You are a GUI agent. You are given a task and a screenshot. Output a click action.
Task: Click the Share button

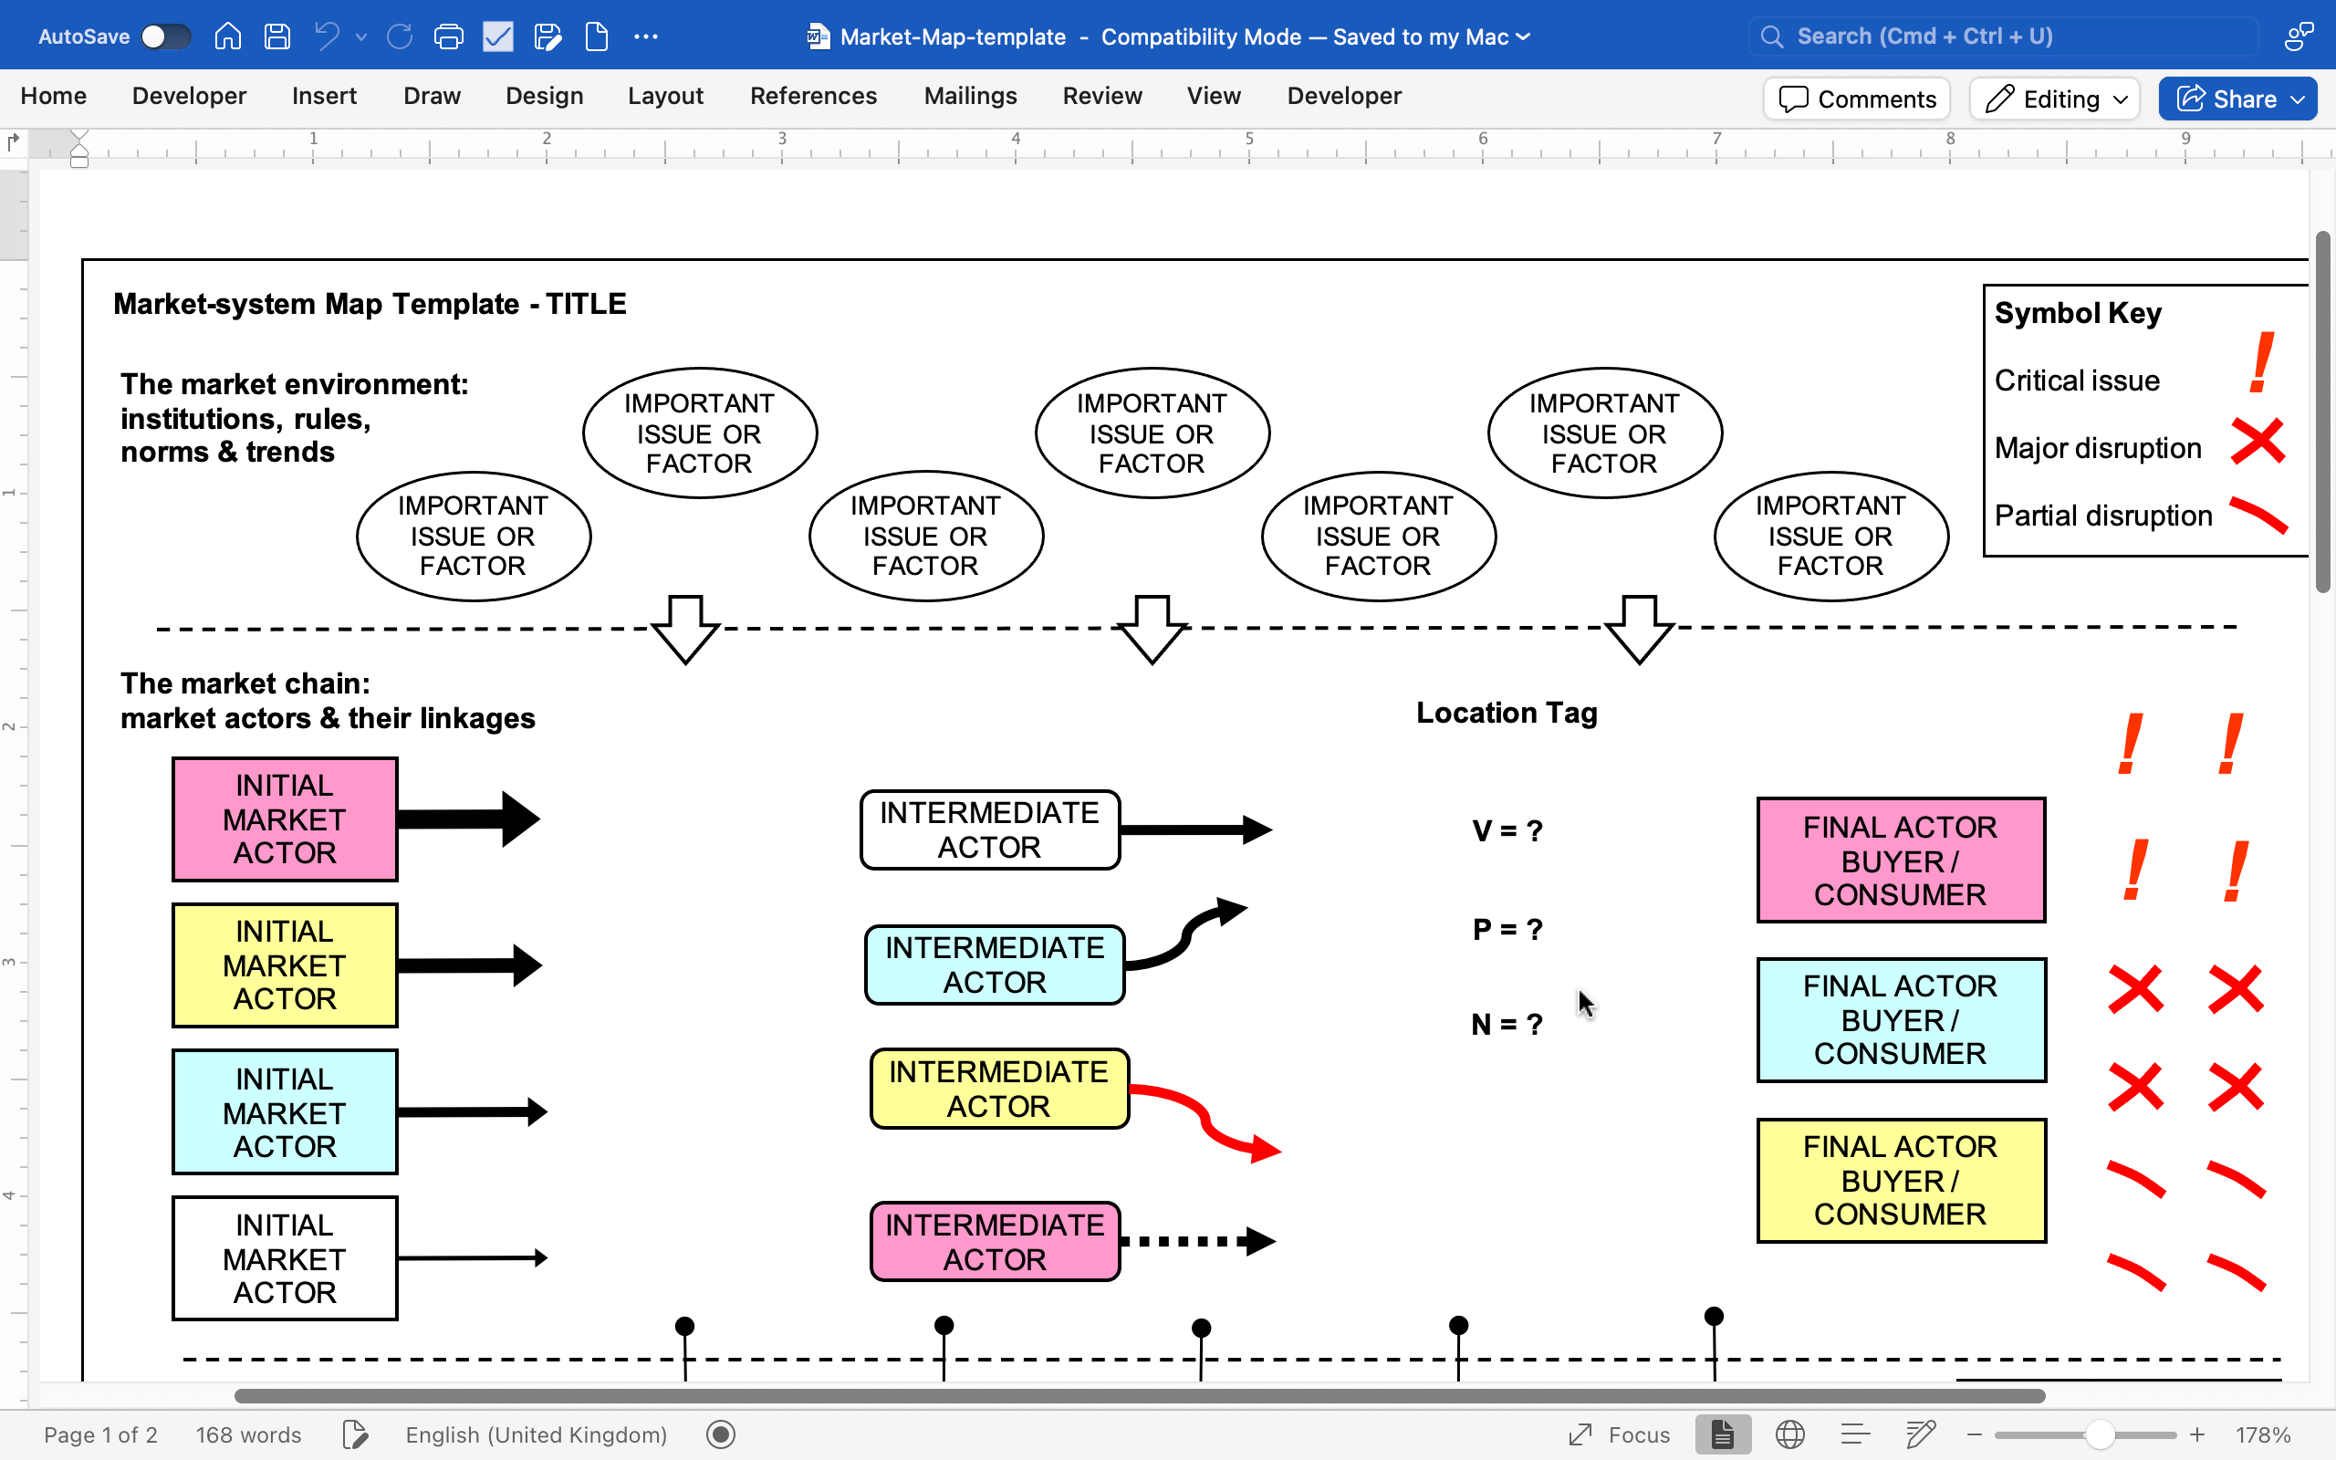point(2237,99)
